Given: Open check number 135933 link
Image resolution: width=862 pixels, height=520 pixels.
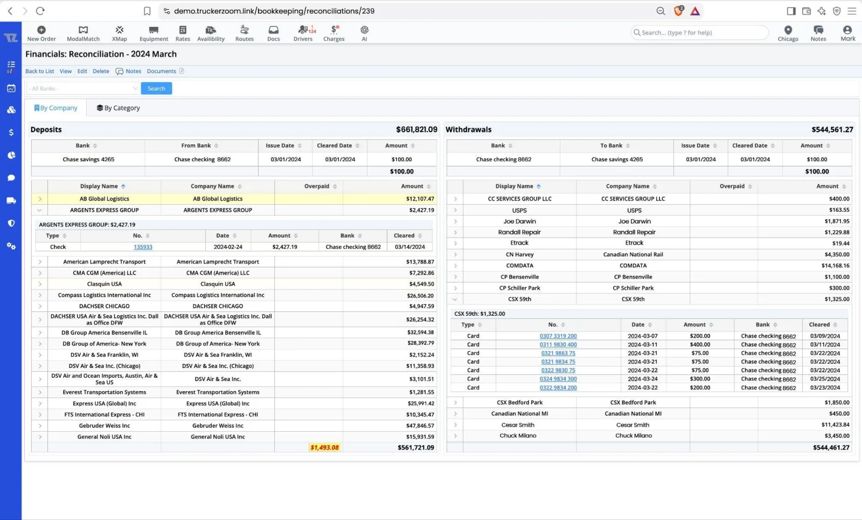Looking at the screenshot, I should pos(143,247).
